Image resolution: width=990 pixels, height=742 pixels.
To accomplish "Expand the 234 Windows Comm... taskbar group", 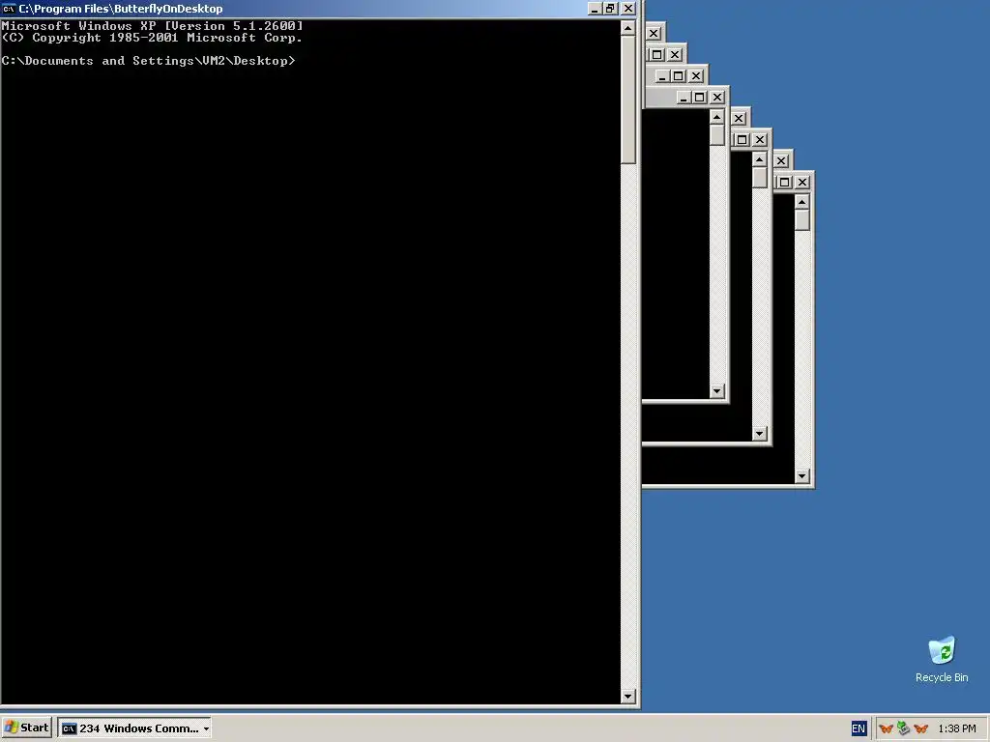I will pos(134,728).
